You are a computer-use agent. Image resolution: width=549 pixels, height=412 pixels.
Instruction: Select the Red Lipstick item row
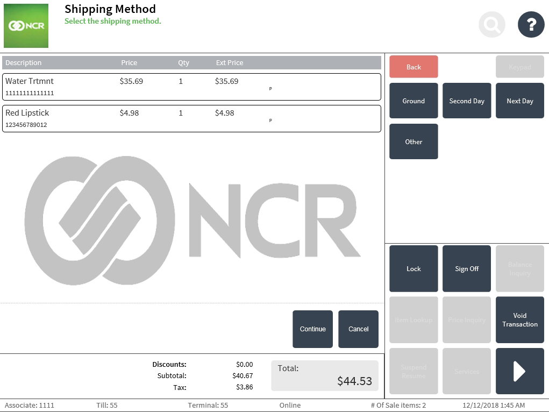pyautogui.click(x=191, y=118)
